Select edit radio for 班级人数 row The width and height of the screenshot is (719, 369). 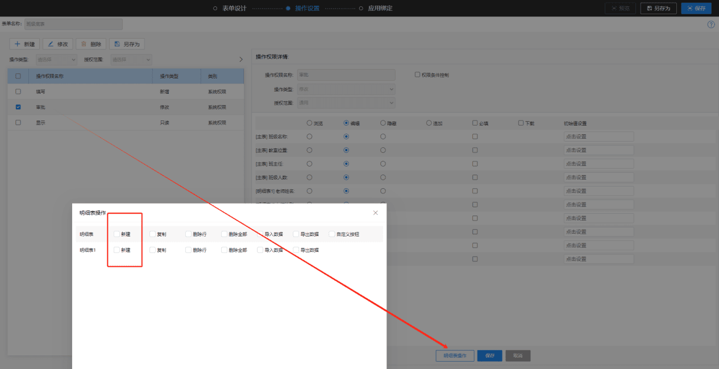click(x=346, y=177)
